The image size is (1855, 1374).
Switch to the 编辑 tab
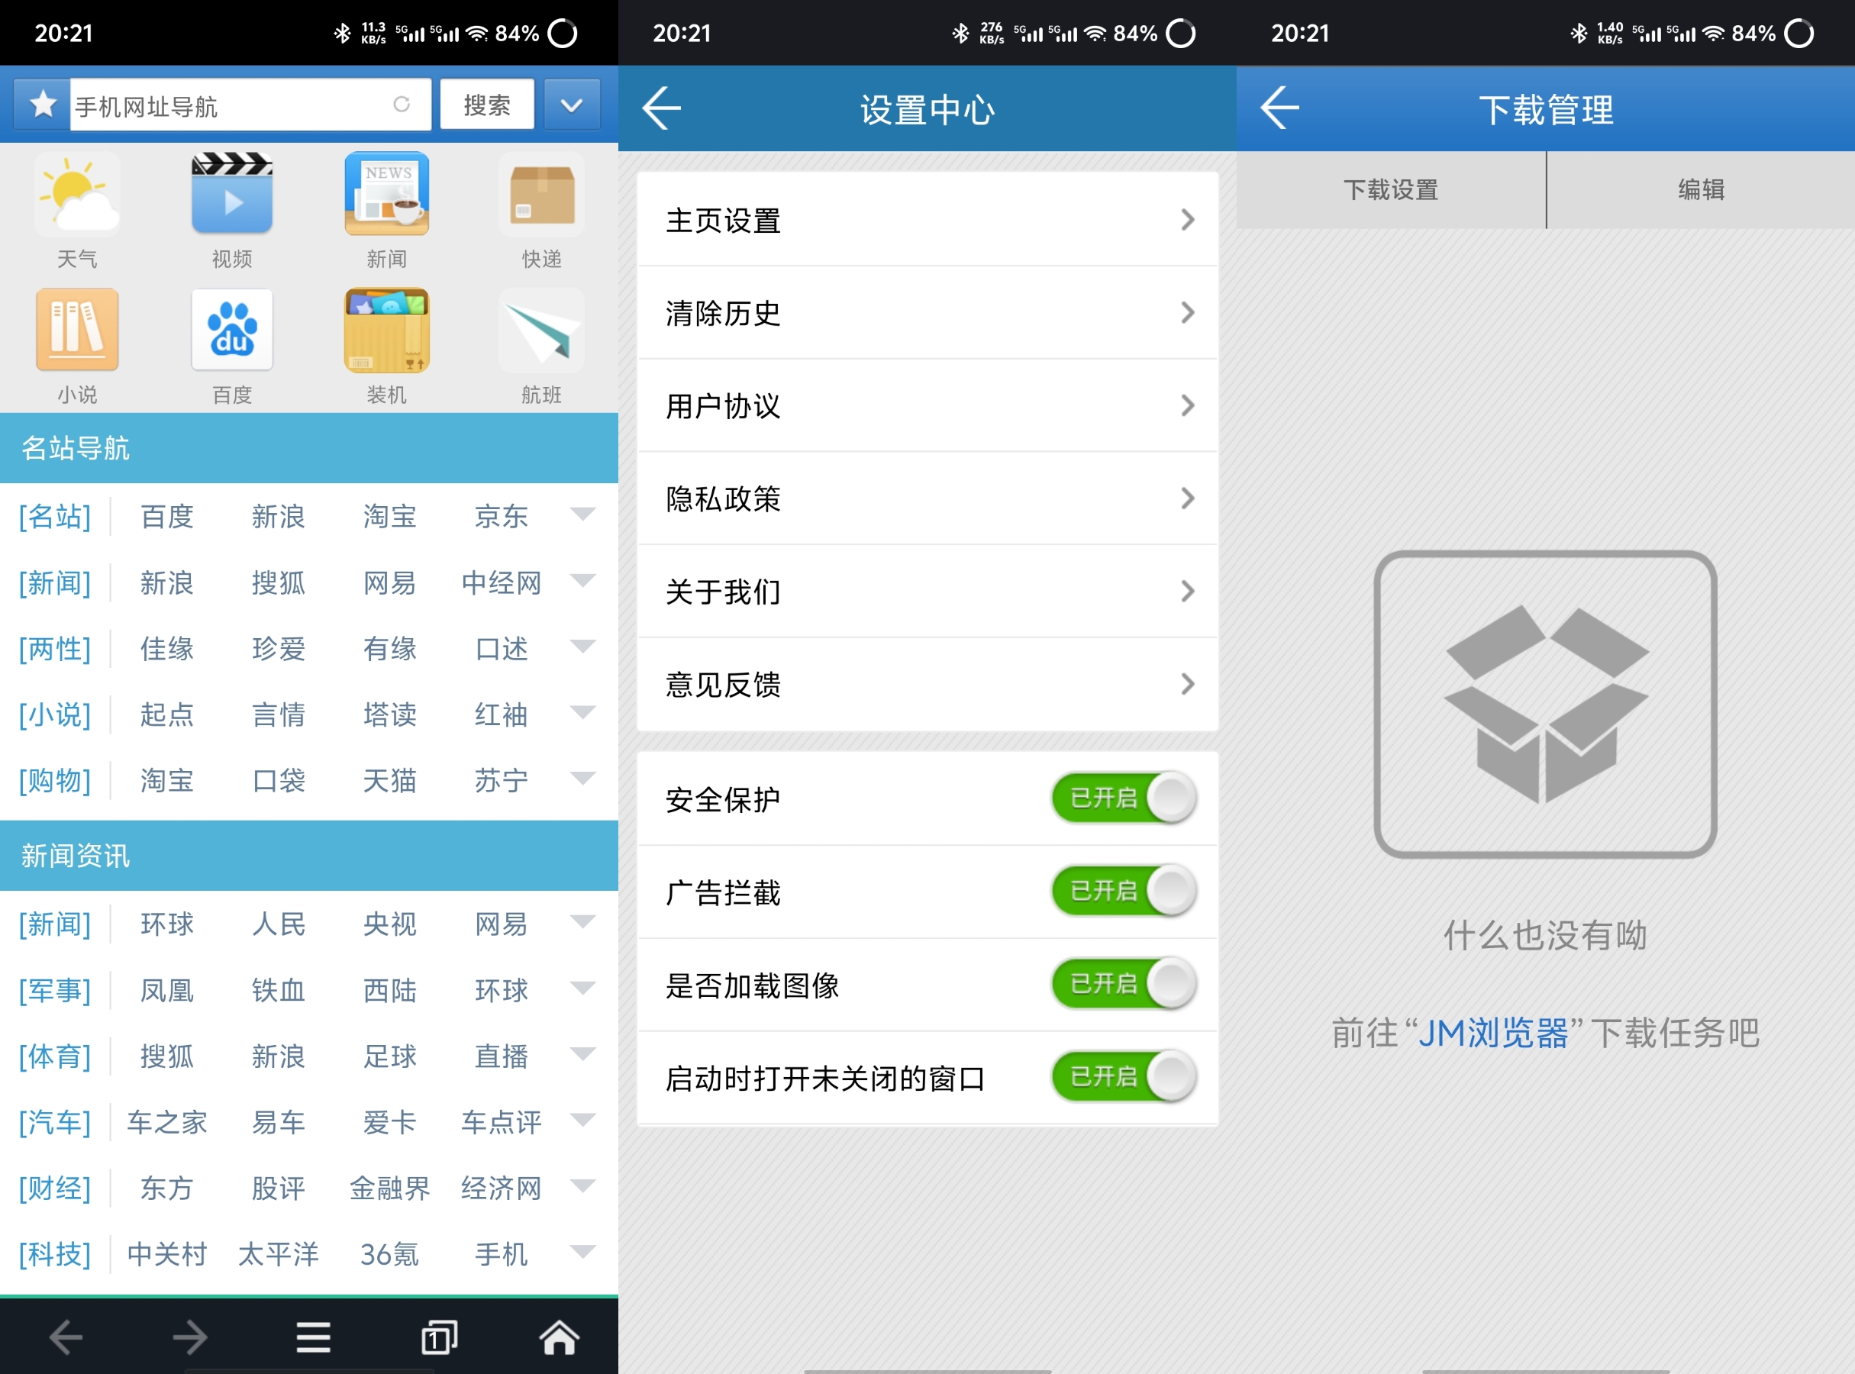[x=1699, y=191]
